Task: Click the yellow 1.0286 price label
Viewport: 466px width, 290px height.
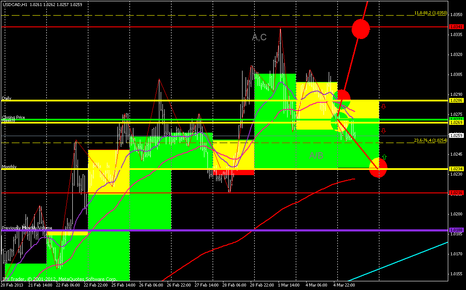Action: [x=456, y=101]
